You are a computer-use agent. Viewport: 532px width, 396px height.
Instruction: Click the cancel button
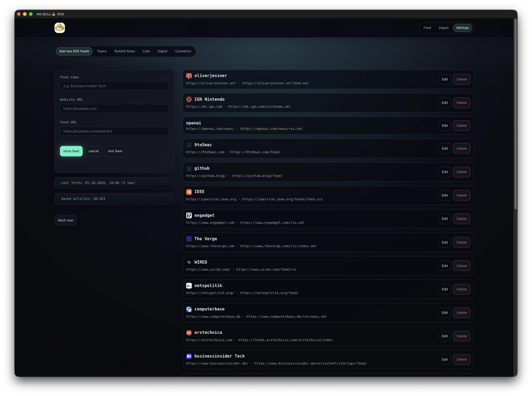tap(94, 151)
